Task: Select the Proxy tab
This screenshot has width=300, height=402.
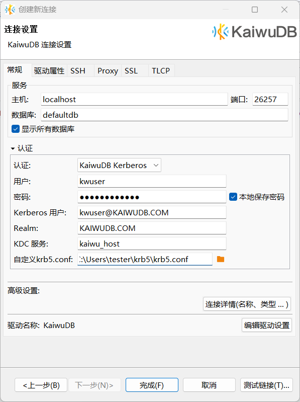Action: tap(108, 71)
